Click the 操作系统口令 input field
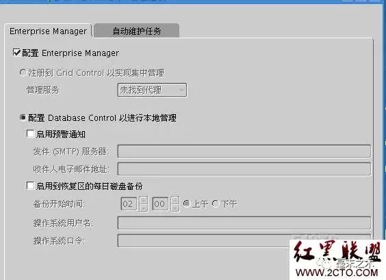 pyautogui.click(x=244, y=240)
